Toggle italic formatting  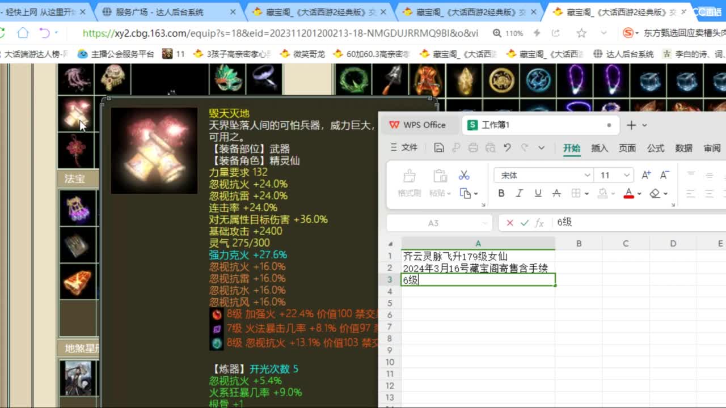point(519,194)
